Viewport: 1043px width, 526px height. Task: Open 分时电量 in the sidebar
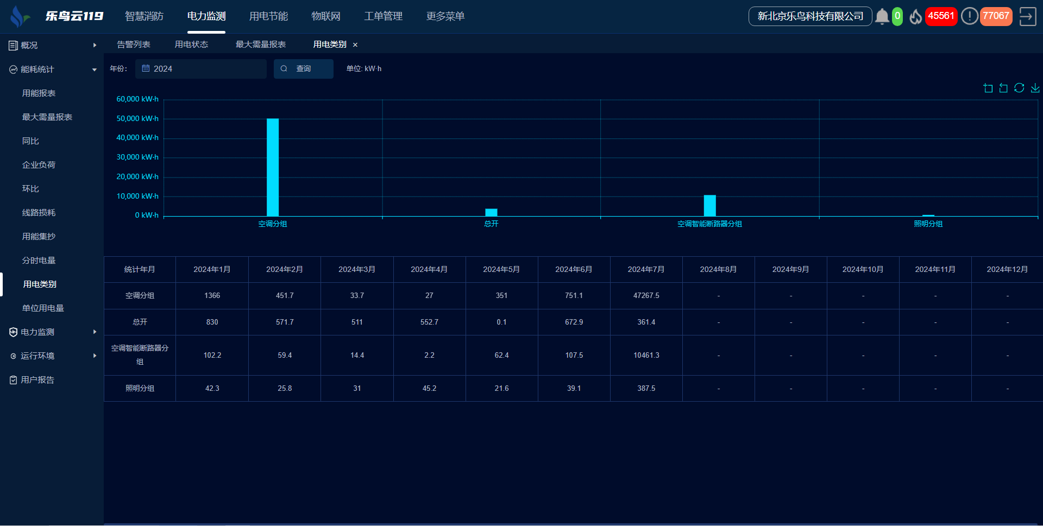coord(39,261)
